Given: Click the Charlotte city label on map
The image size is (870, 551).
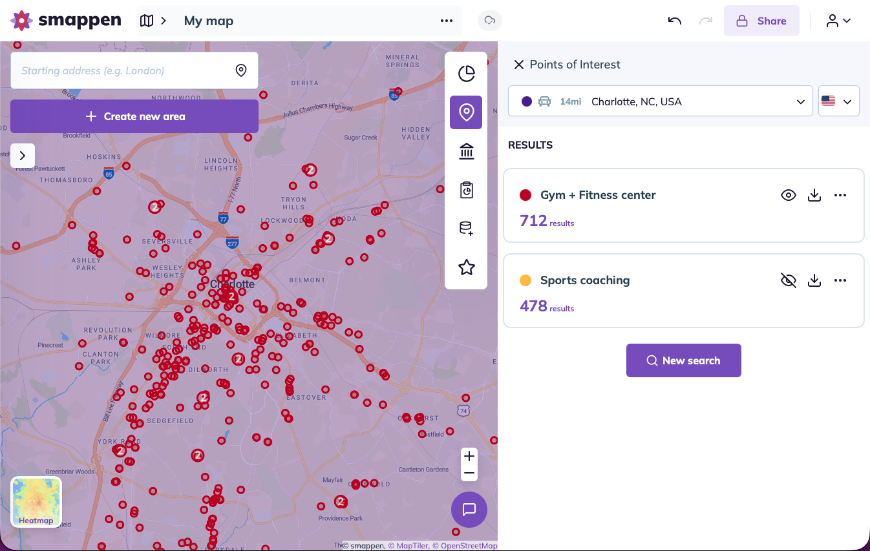Looking at the screenshot, I should 232,284.
